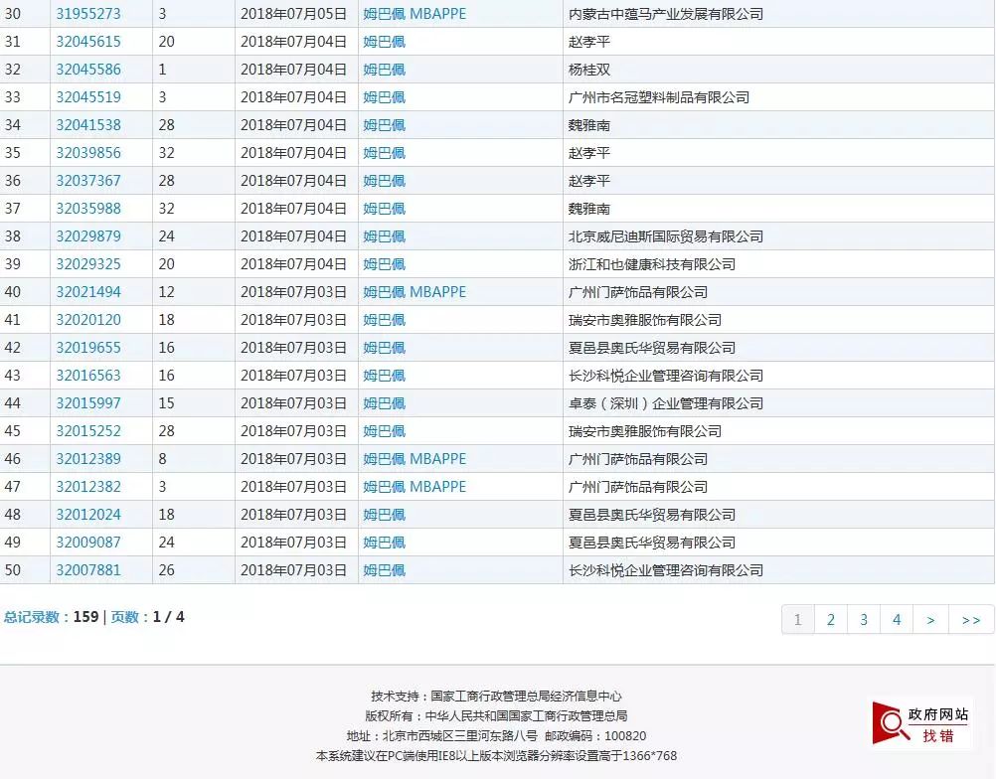
Task: Open application number 32016563
Action: click(x=88, y=376)
